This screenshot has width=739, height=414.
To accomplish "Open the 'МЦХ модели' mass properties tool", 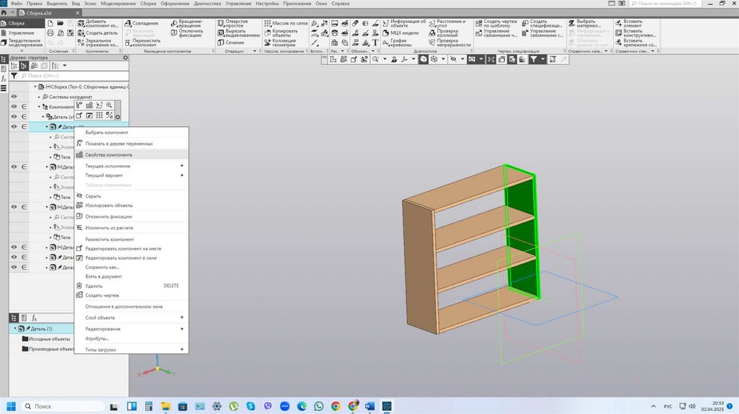I will [x=385, y=32].
